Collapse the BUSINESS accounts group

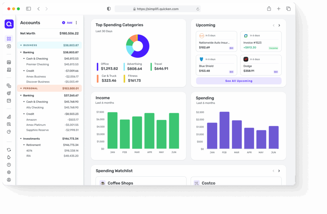(x=21, y=45)
